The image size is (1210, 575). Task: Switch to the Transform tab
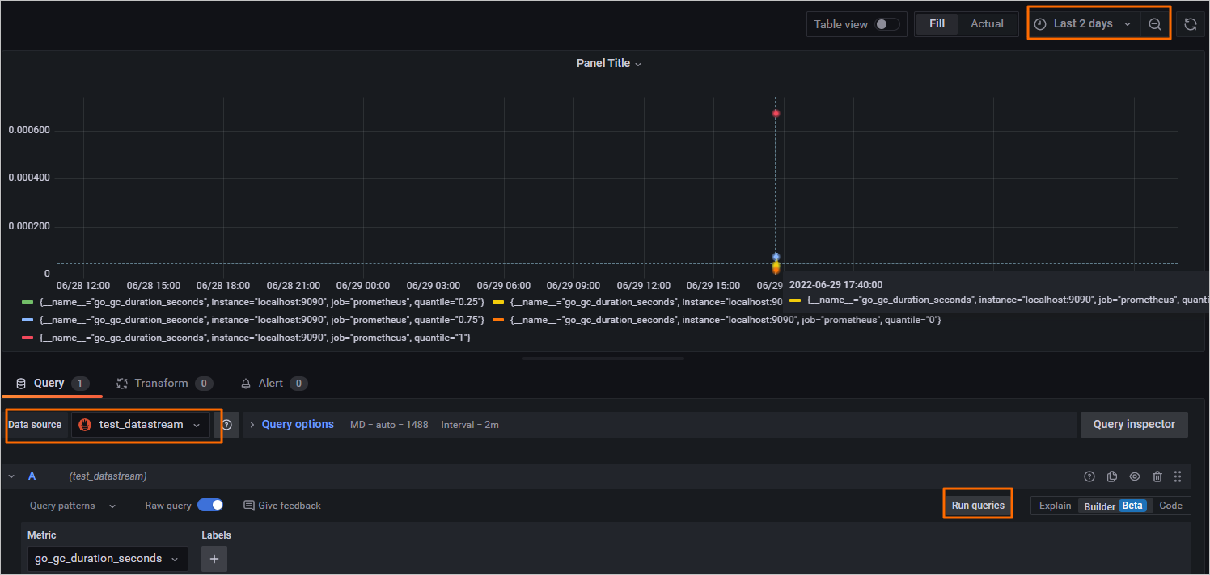(161, 384)
